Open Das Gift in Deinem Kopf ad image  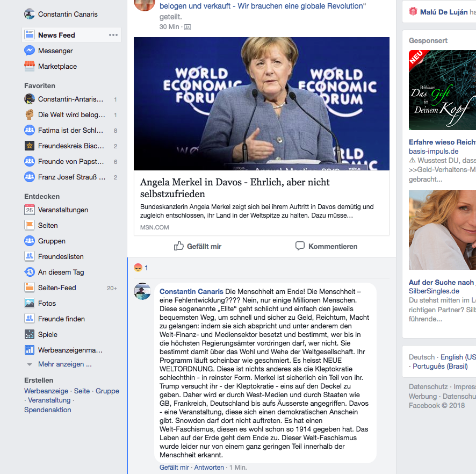pos(442,90)
